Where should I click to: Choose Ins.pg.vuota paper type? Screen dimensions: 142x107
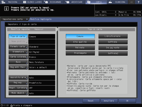(113, 48)
